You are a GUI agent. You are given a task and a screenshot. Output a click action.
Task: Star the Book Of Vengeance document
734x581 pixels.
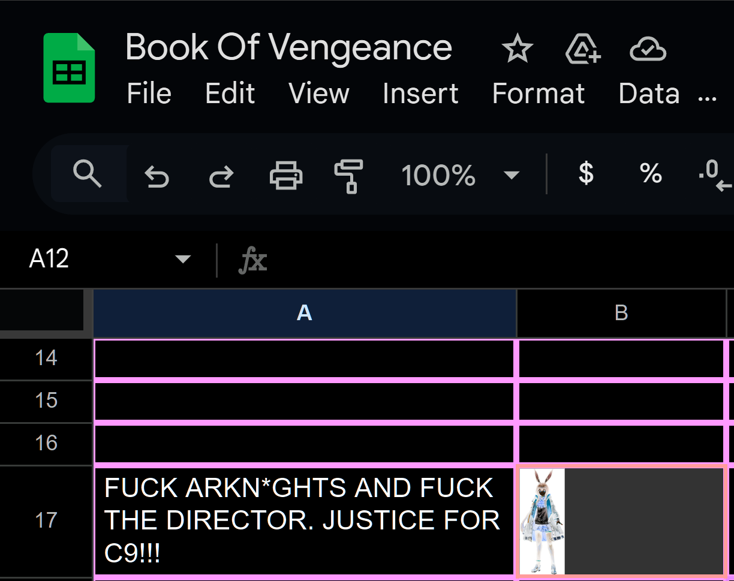tap(517, 49)
